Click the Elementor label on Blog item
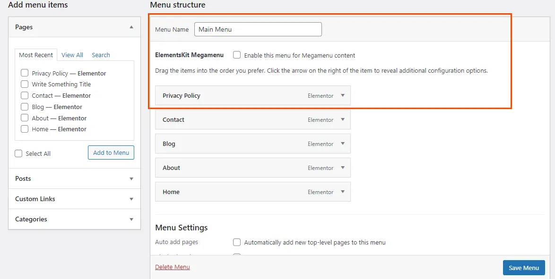 (x=321, y=144)
